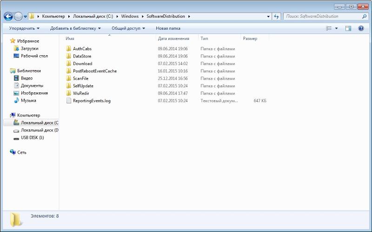
Task: Expand the arrow between Компьютер and Локальный диск
Action: [x=69, y=17]
